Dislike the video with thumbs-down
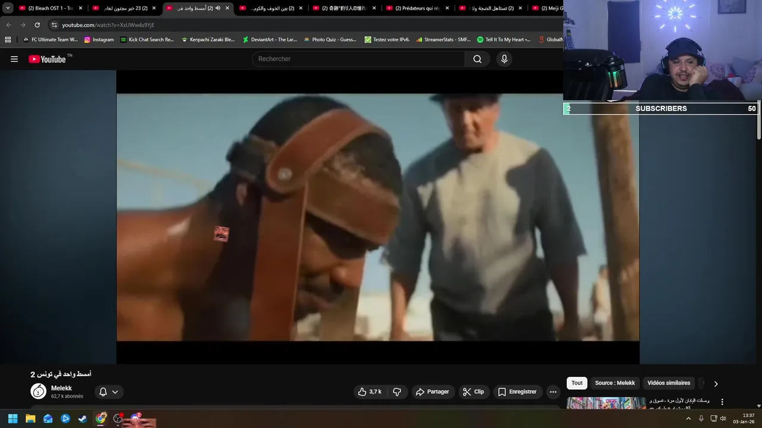The width and height of the screenshot is (762, 428). click(397, 392)
